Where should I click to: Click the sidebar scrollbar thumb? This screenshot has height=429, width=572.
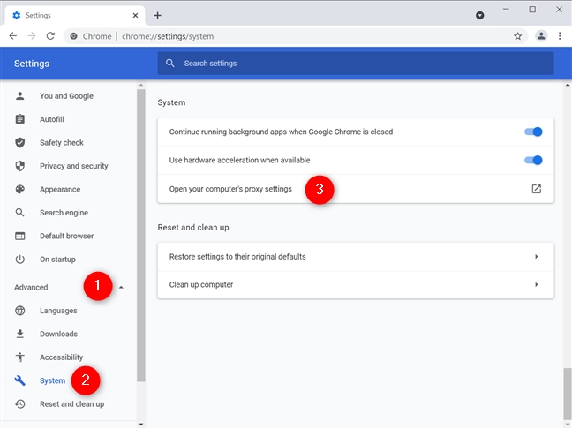point(141,236)
